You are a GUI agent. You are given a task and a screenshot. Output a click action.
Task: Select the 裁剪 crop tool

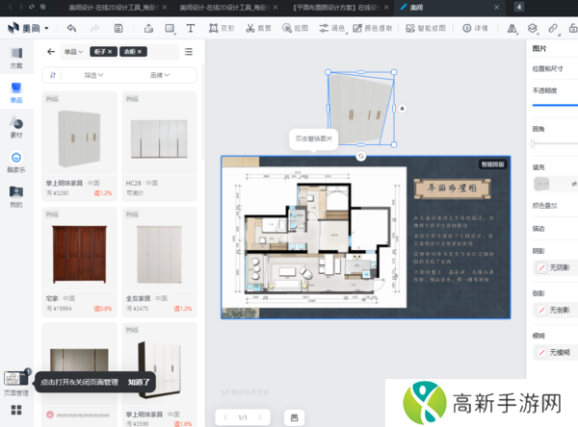tap(257, 29)
